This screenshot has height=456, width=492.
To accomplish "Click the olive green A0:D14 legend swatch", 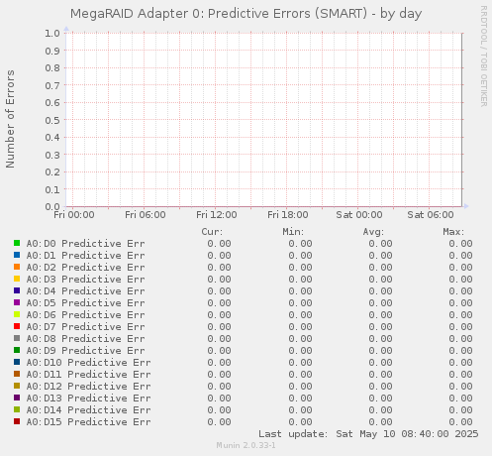I will (17, 409).
